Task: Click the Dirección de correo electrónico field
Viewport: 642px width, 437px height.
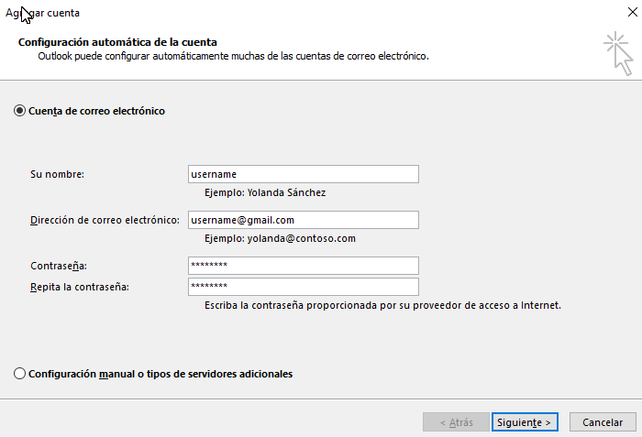Action: pos(304,220)
